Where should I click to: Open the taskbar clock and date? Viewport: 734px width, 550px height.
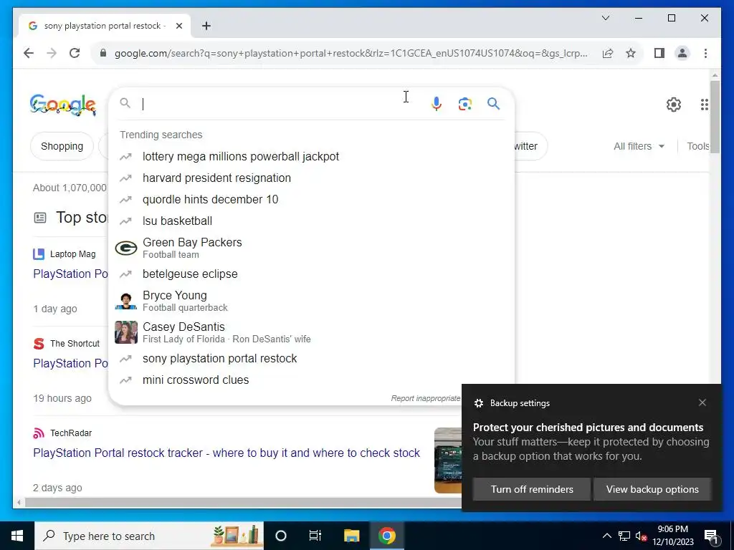point(672,536)
